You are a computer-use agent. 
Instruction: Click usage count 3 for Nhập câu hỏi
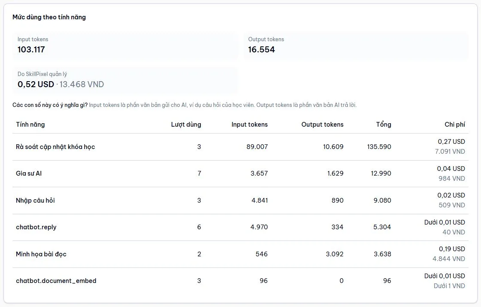coord(199,201)
